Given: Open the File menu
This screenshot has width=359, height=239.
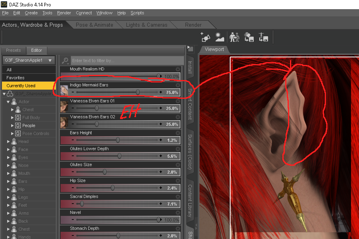Looking at the screenshot, I should point(5,13).
